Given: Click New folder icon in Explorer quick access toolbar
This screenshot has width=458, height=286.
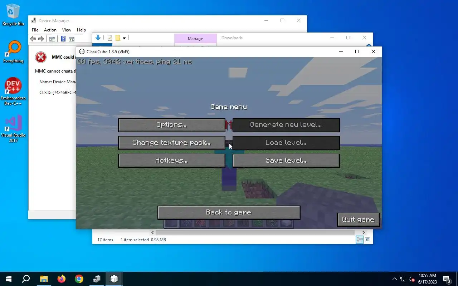Looking at the screenshot, I should click(x=117, y=38).
